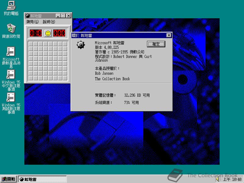Click the 73% 可用 system resources value
The height and width of the screenshot is (183, 244).
(x=131, y=102)
